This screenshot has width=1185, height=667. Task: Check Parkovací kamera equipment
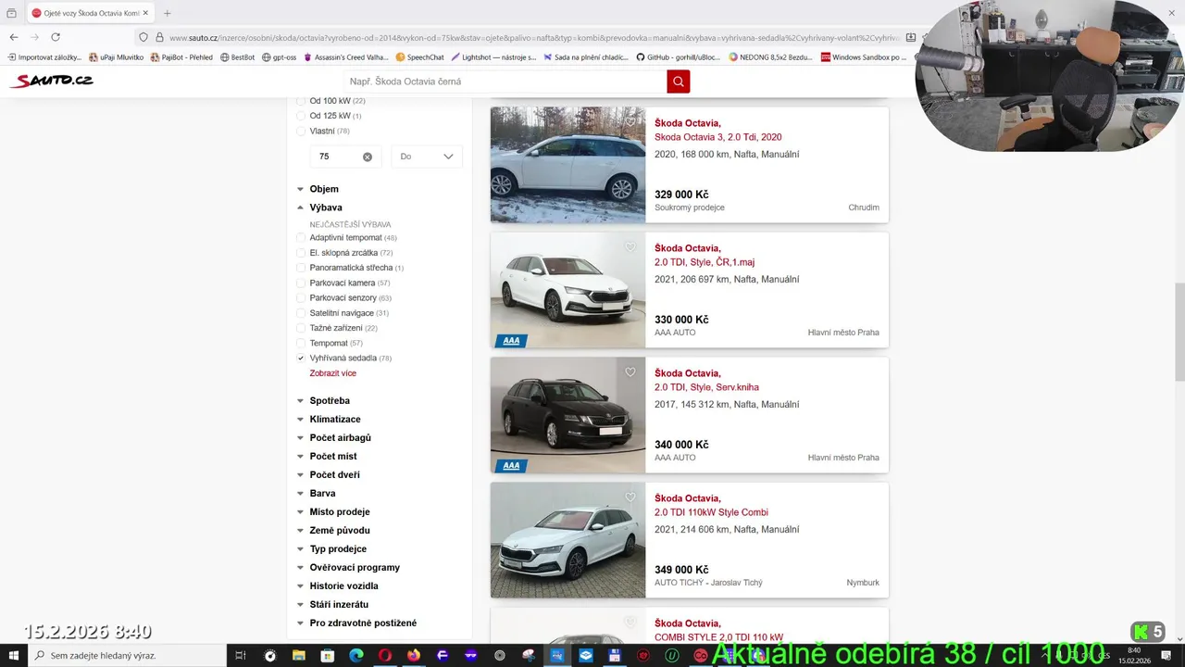click(x=300, y=283)
